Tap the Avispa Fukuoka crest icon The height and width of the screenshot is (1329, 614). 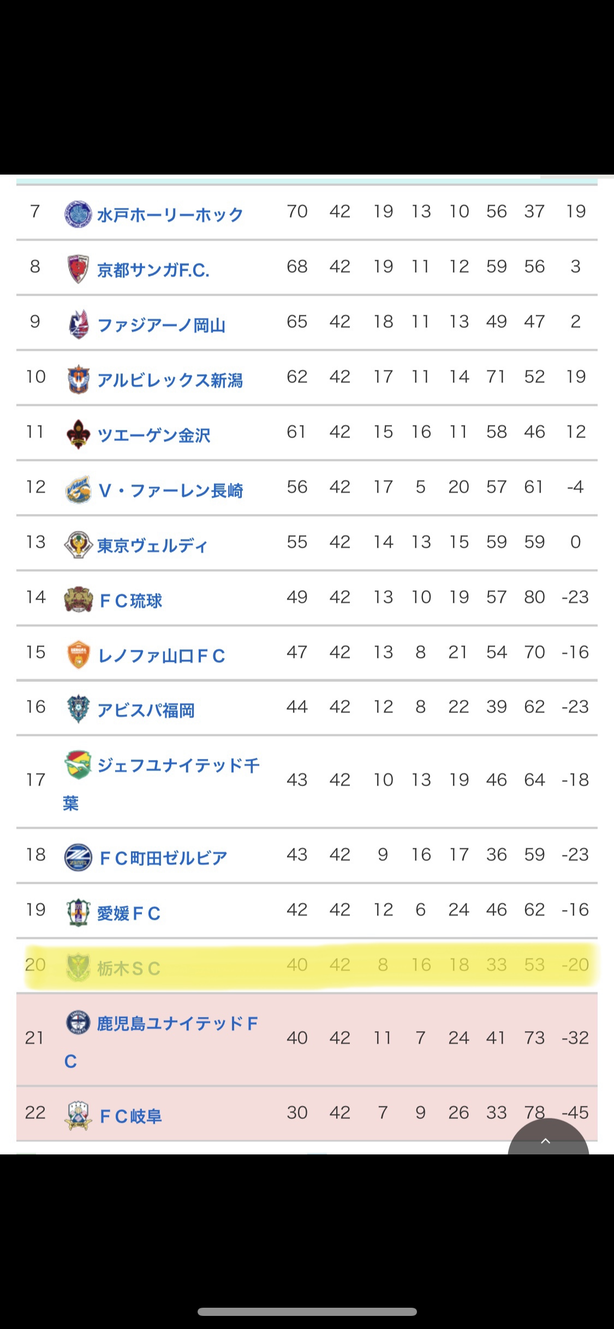click(78, 709)
